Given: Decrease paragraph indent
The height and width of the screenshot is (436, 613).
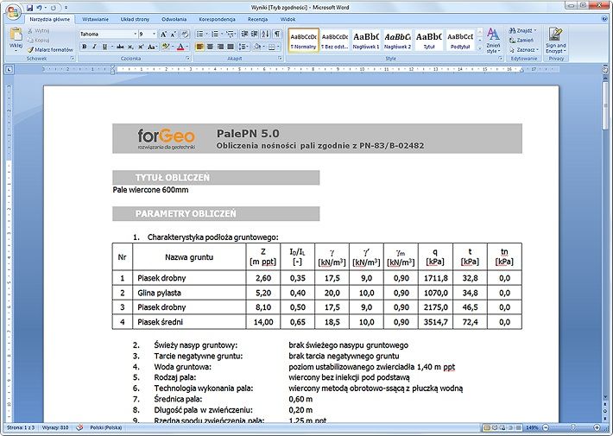Looking at the screenshot, I should click(244, 34).
